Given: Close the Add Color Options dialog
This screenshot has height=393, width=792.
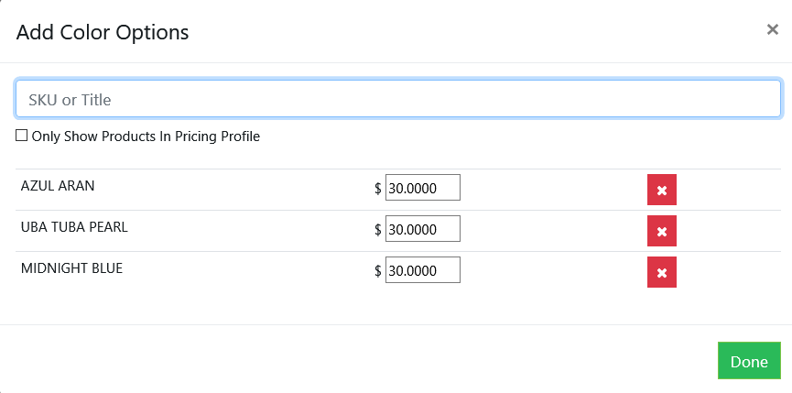Looking at the screenshot, I should point(772,29).
